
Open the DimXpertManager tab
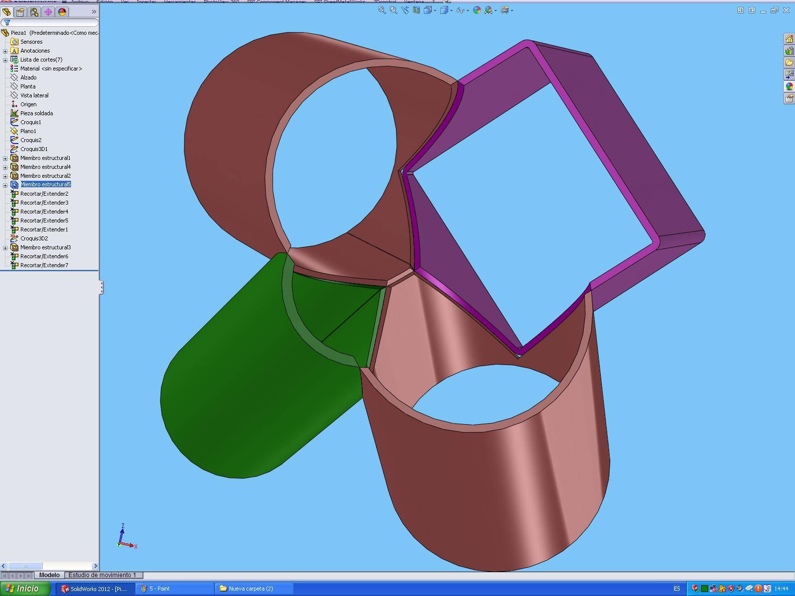[48, 11]
